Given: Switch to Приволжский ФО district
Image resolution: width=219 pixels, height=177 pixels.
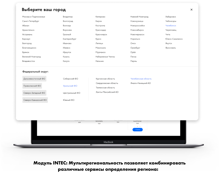Looking at the screenshot, I should 32,86.
